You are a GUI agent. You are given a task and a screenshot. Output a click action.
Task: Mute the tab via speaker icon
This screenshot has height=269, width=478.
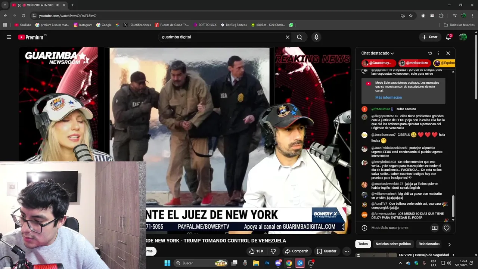pyautogui.click(x=58, y=5)
